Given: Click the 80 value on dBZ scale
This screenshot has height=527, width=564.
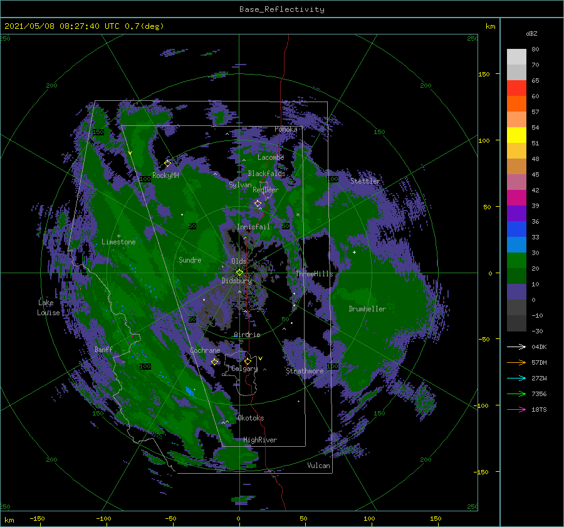Looking at the screenshot, I should pos(535,49).
